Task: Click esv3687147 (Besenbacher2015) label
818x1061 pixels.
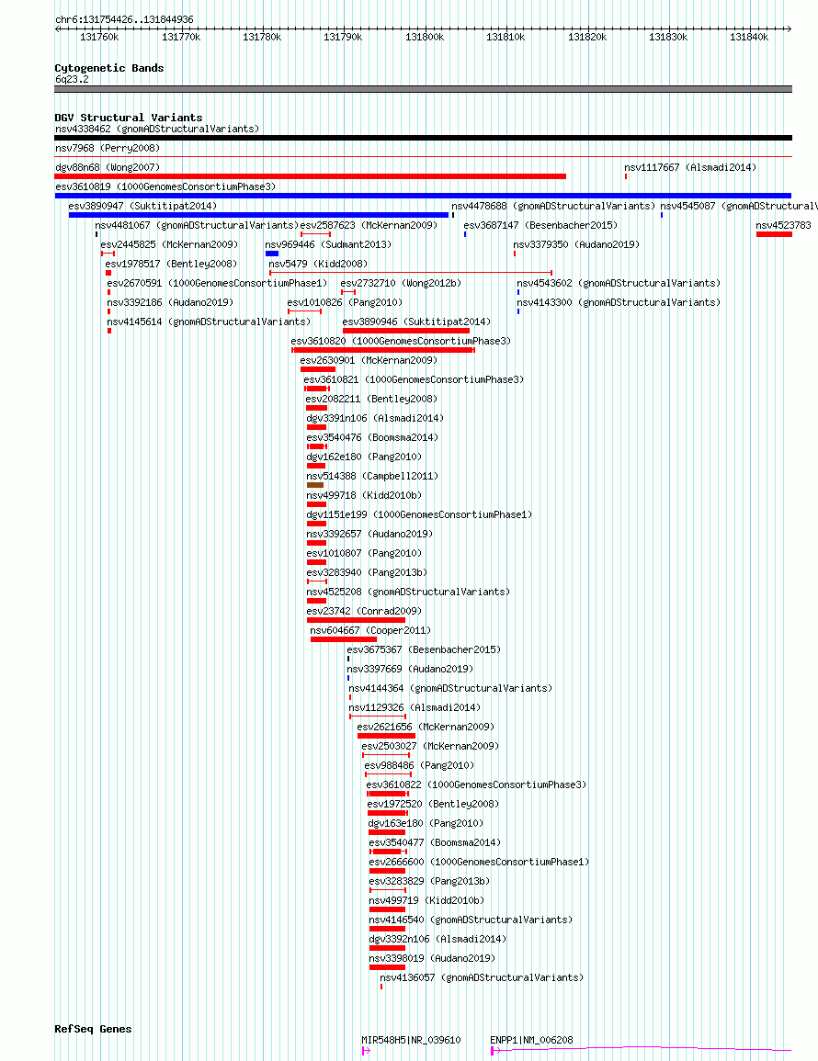Action: pyautogui.click(x=540, y=225)
